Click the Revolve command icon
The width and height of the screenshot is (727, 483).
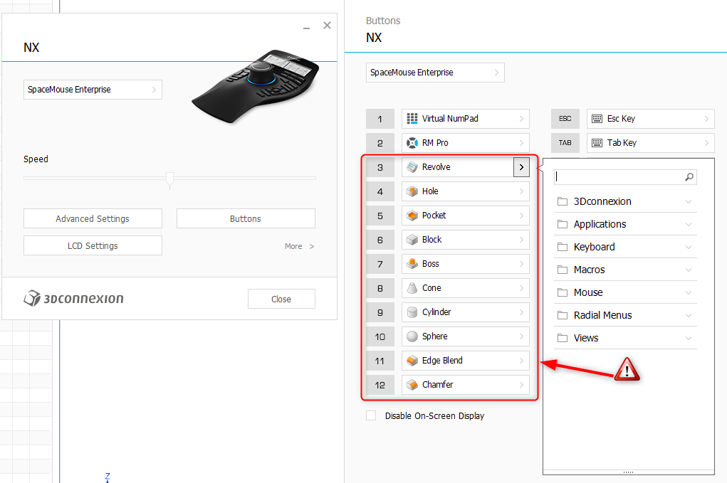coord(412,167)
